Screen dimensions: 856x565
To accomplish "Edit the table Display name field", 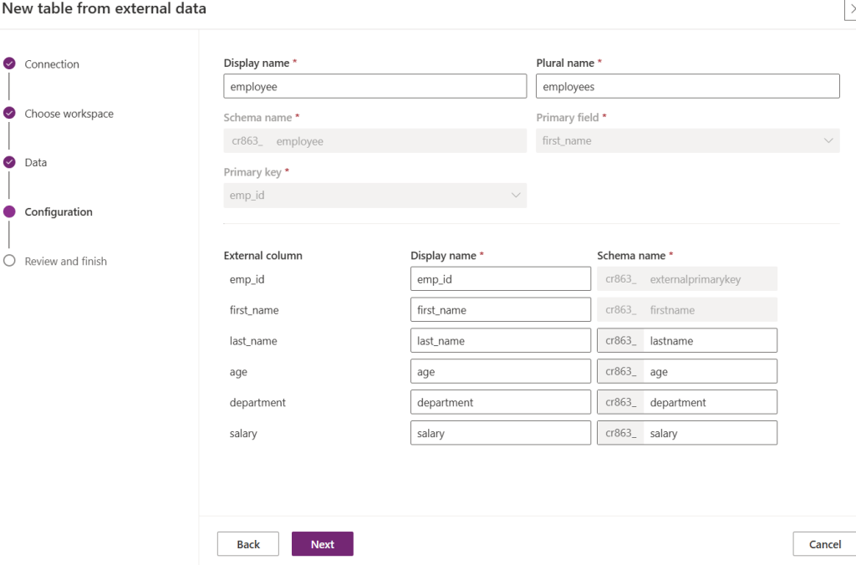I will click(374, 86).
